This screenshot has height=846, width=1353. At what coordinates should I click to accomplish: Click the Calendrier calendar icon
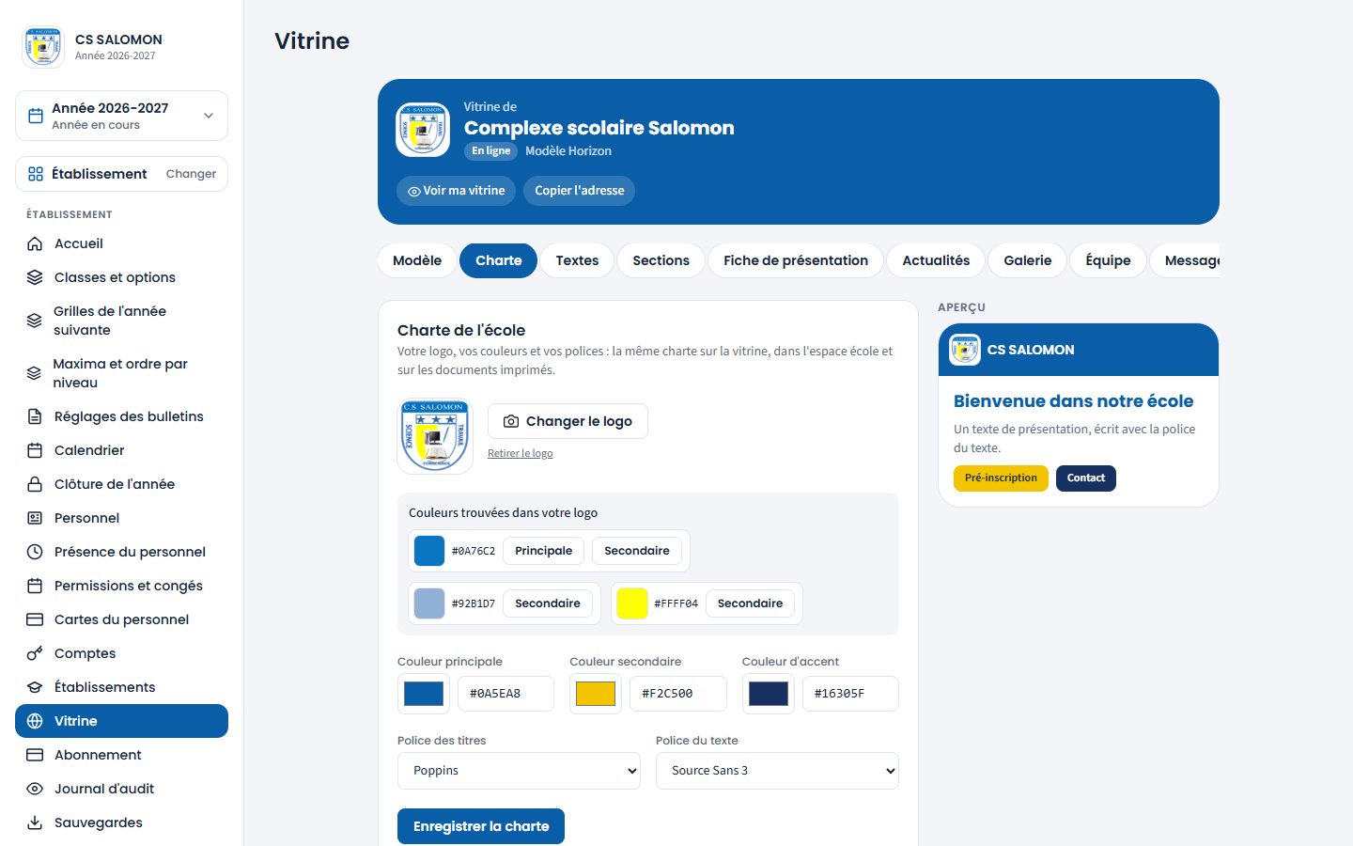coord(35,450)
